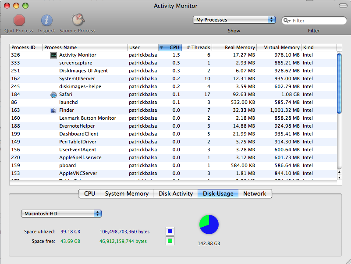Click the Sample Process label
This screenshot has width=351, height=264.
pos(78,31)
